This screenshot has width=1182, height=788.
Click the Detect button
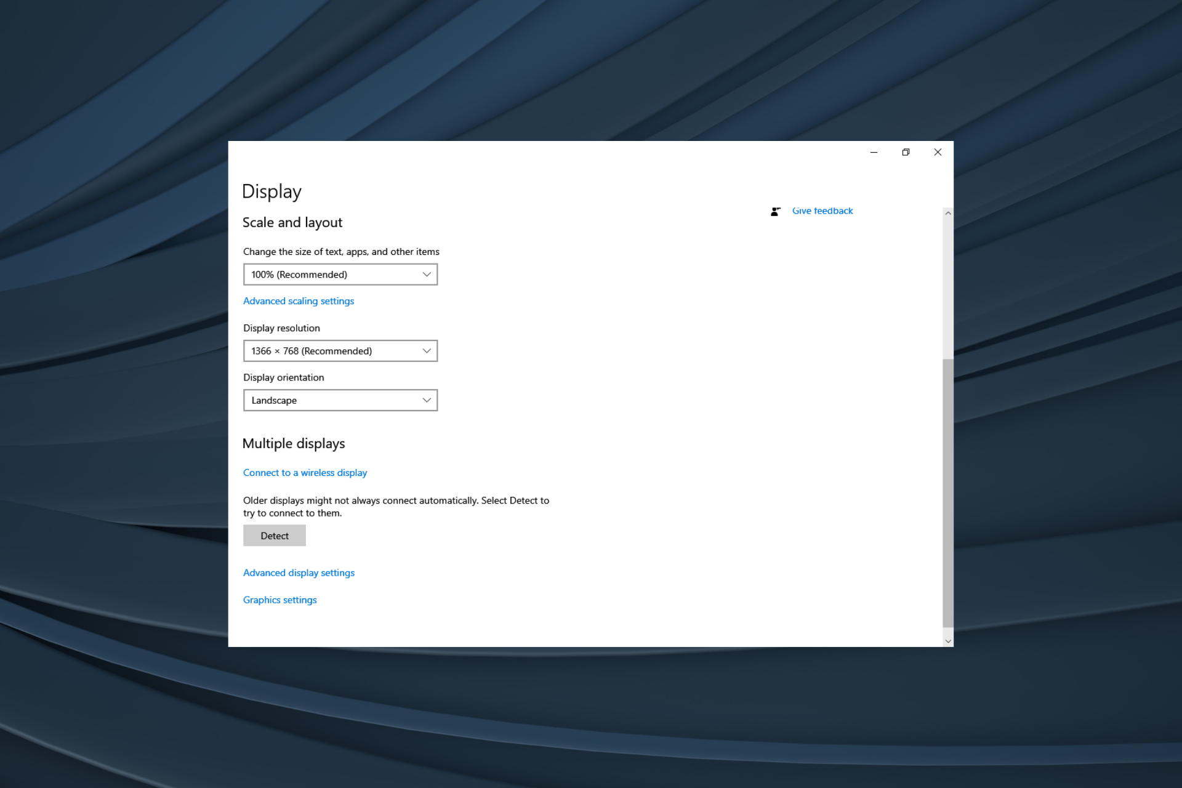click(275, 535)
